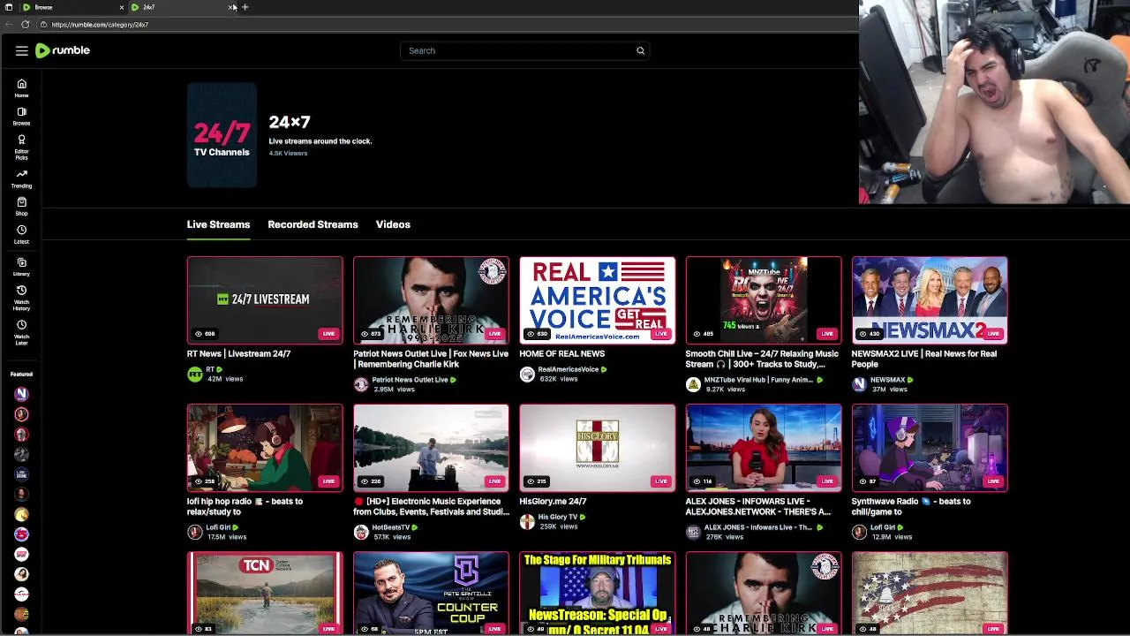Image resolution: width=1130 pixels, height=636 pixels.
Task: Click MNZTube Viral Hub channel avatar
Action: point(693,384)
